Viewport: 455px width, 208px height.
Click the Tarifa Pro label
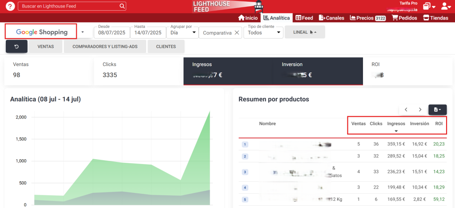coord(409,3)
